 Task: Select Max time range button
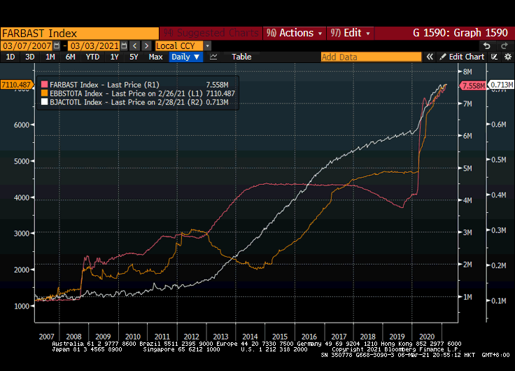(x=155, y=57)
